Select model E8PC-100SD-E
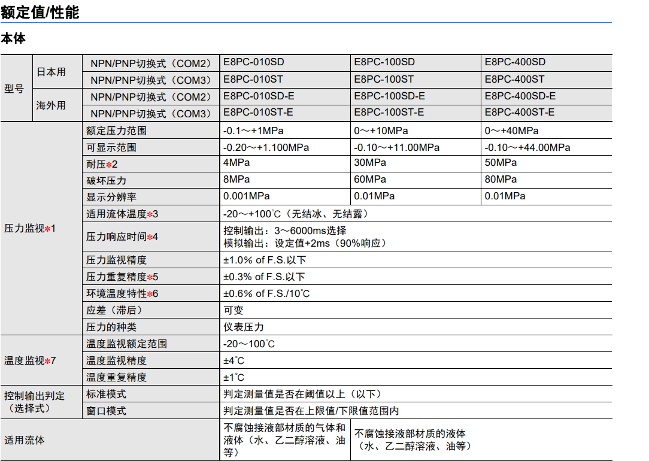This screenshot has height=461, width=649. (x=389, y=96)
